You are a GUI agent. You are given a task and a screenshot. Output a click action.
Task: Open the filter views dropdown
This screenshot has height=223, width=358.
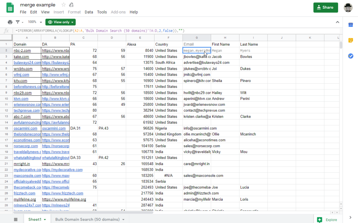[19, 22]
